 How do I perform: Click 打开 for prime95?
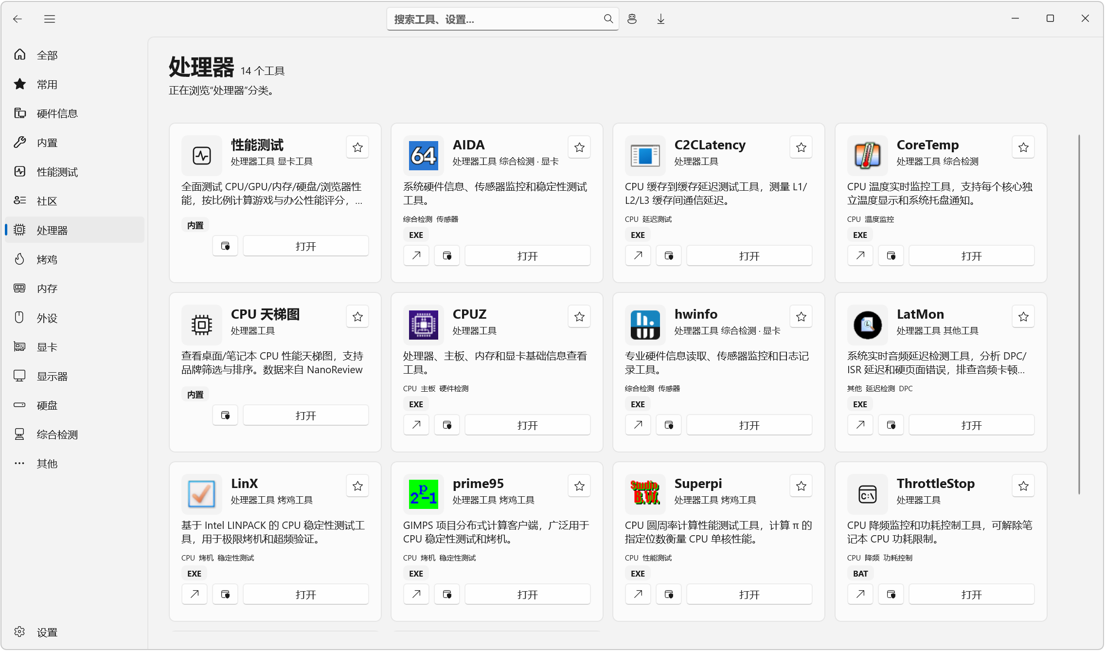coord(528,595)
